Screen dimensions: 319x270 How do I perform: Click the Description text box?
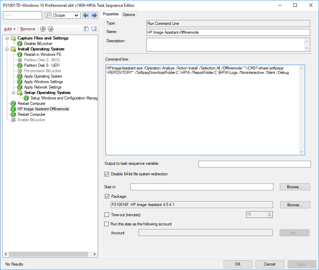[228, 45]
